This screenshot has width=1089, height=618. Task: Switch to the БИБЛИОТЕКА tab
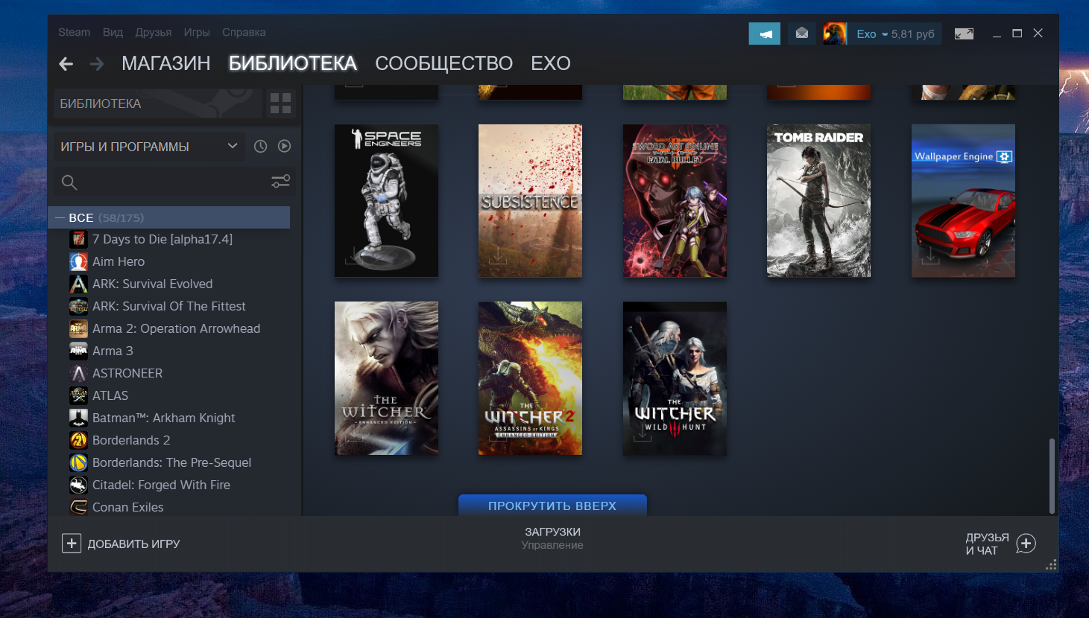[292, 63]
